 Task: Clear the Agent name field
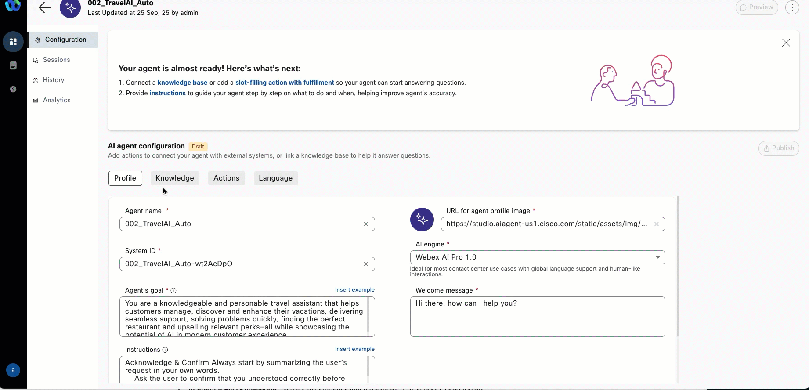pyautogui.click(x=366, y=224)
